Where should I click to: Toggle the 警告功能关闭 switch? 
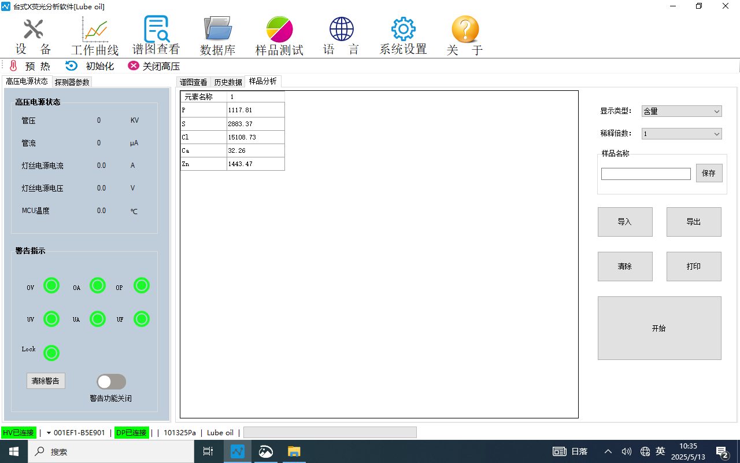111,381
